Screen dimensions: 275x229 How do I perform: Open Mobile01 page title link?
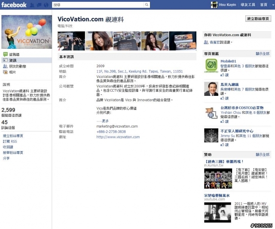pyautogui.click(x=228, y=61)
